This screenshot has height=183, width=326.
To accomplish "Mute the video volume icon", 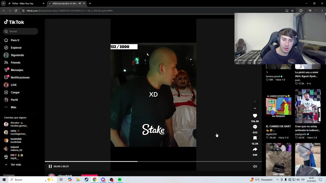I will pyautogui.click(x=255, y=166).
